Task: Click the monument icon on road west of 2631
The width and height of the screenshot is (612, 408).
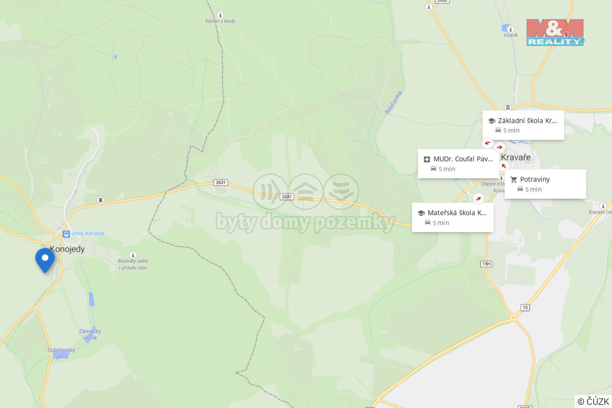Action: (100, 200)
